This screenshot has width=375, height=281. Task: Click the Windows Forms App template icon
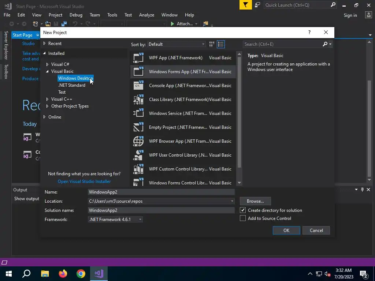click(x=138, y=72)
